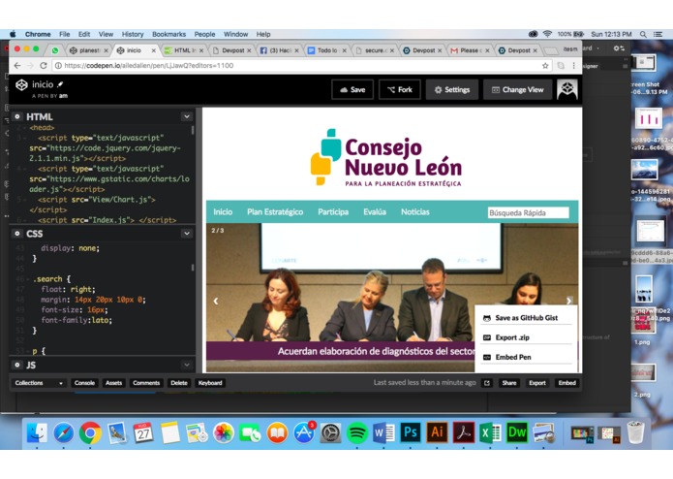The image size is (673, 479).
Task: Click Plan Estratégico nav link
Action: tap(275, 211)
